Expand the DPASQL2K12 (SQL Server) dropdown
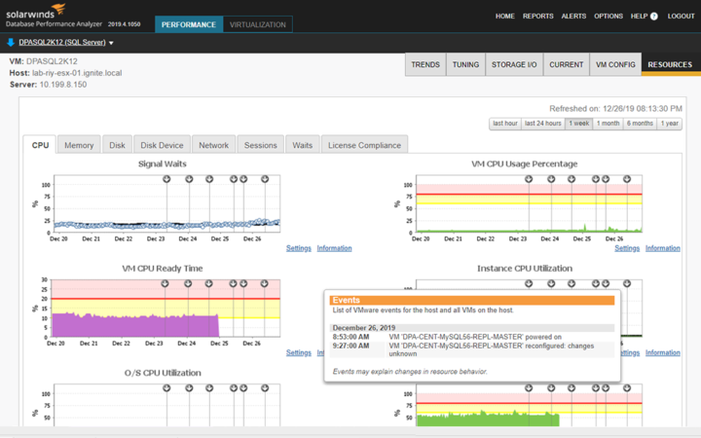This screenshot has height=438, width=701. click(x=111, y=43)
